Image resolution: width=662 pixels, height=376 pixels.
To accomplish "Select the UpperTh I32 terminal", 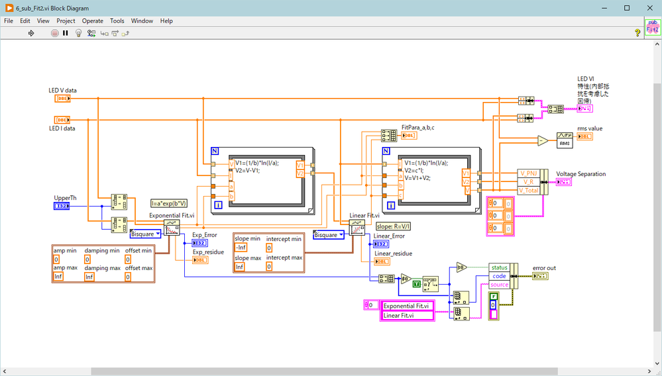I will 61,206.
